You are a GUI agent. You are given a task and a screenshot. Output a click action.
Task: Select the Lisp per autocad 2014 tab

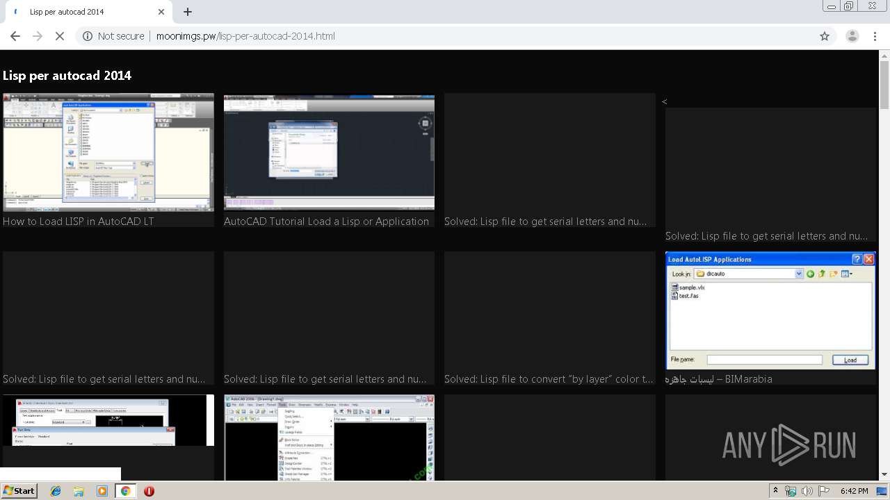(87, 12)
